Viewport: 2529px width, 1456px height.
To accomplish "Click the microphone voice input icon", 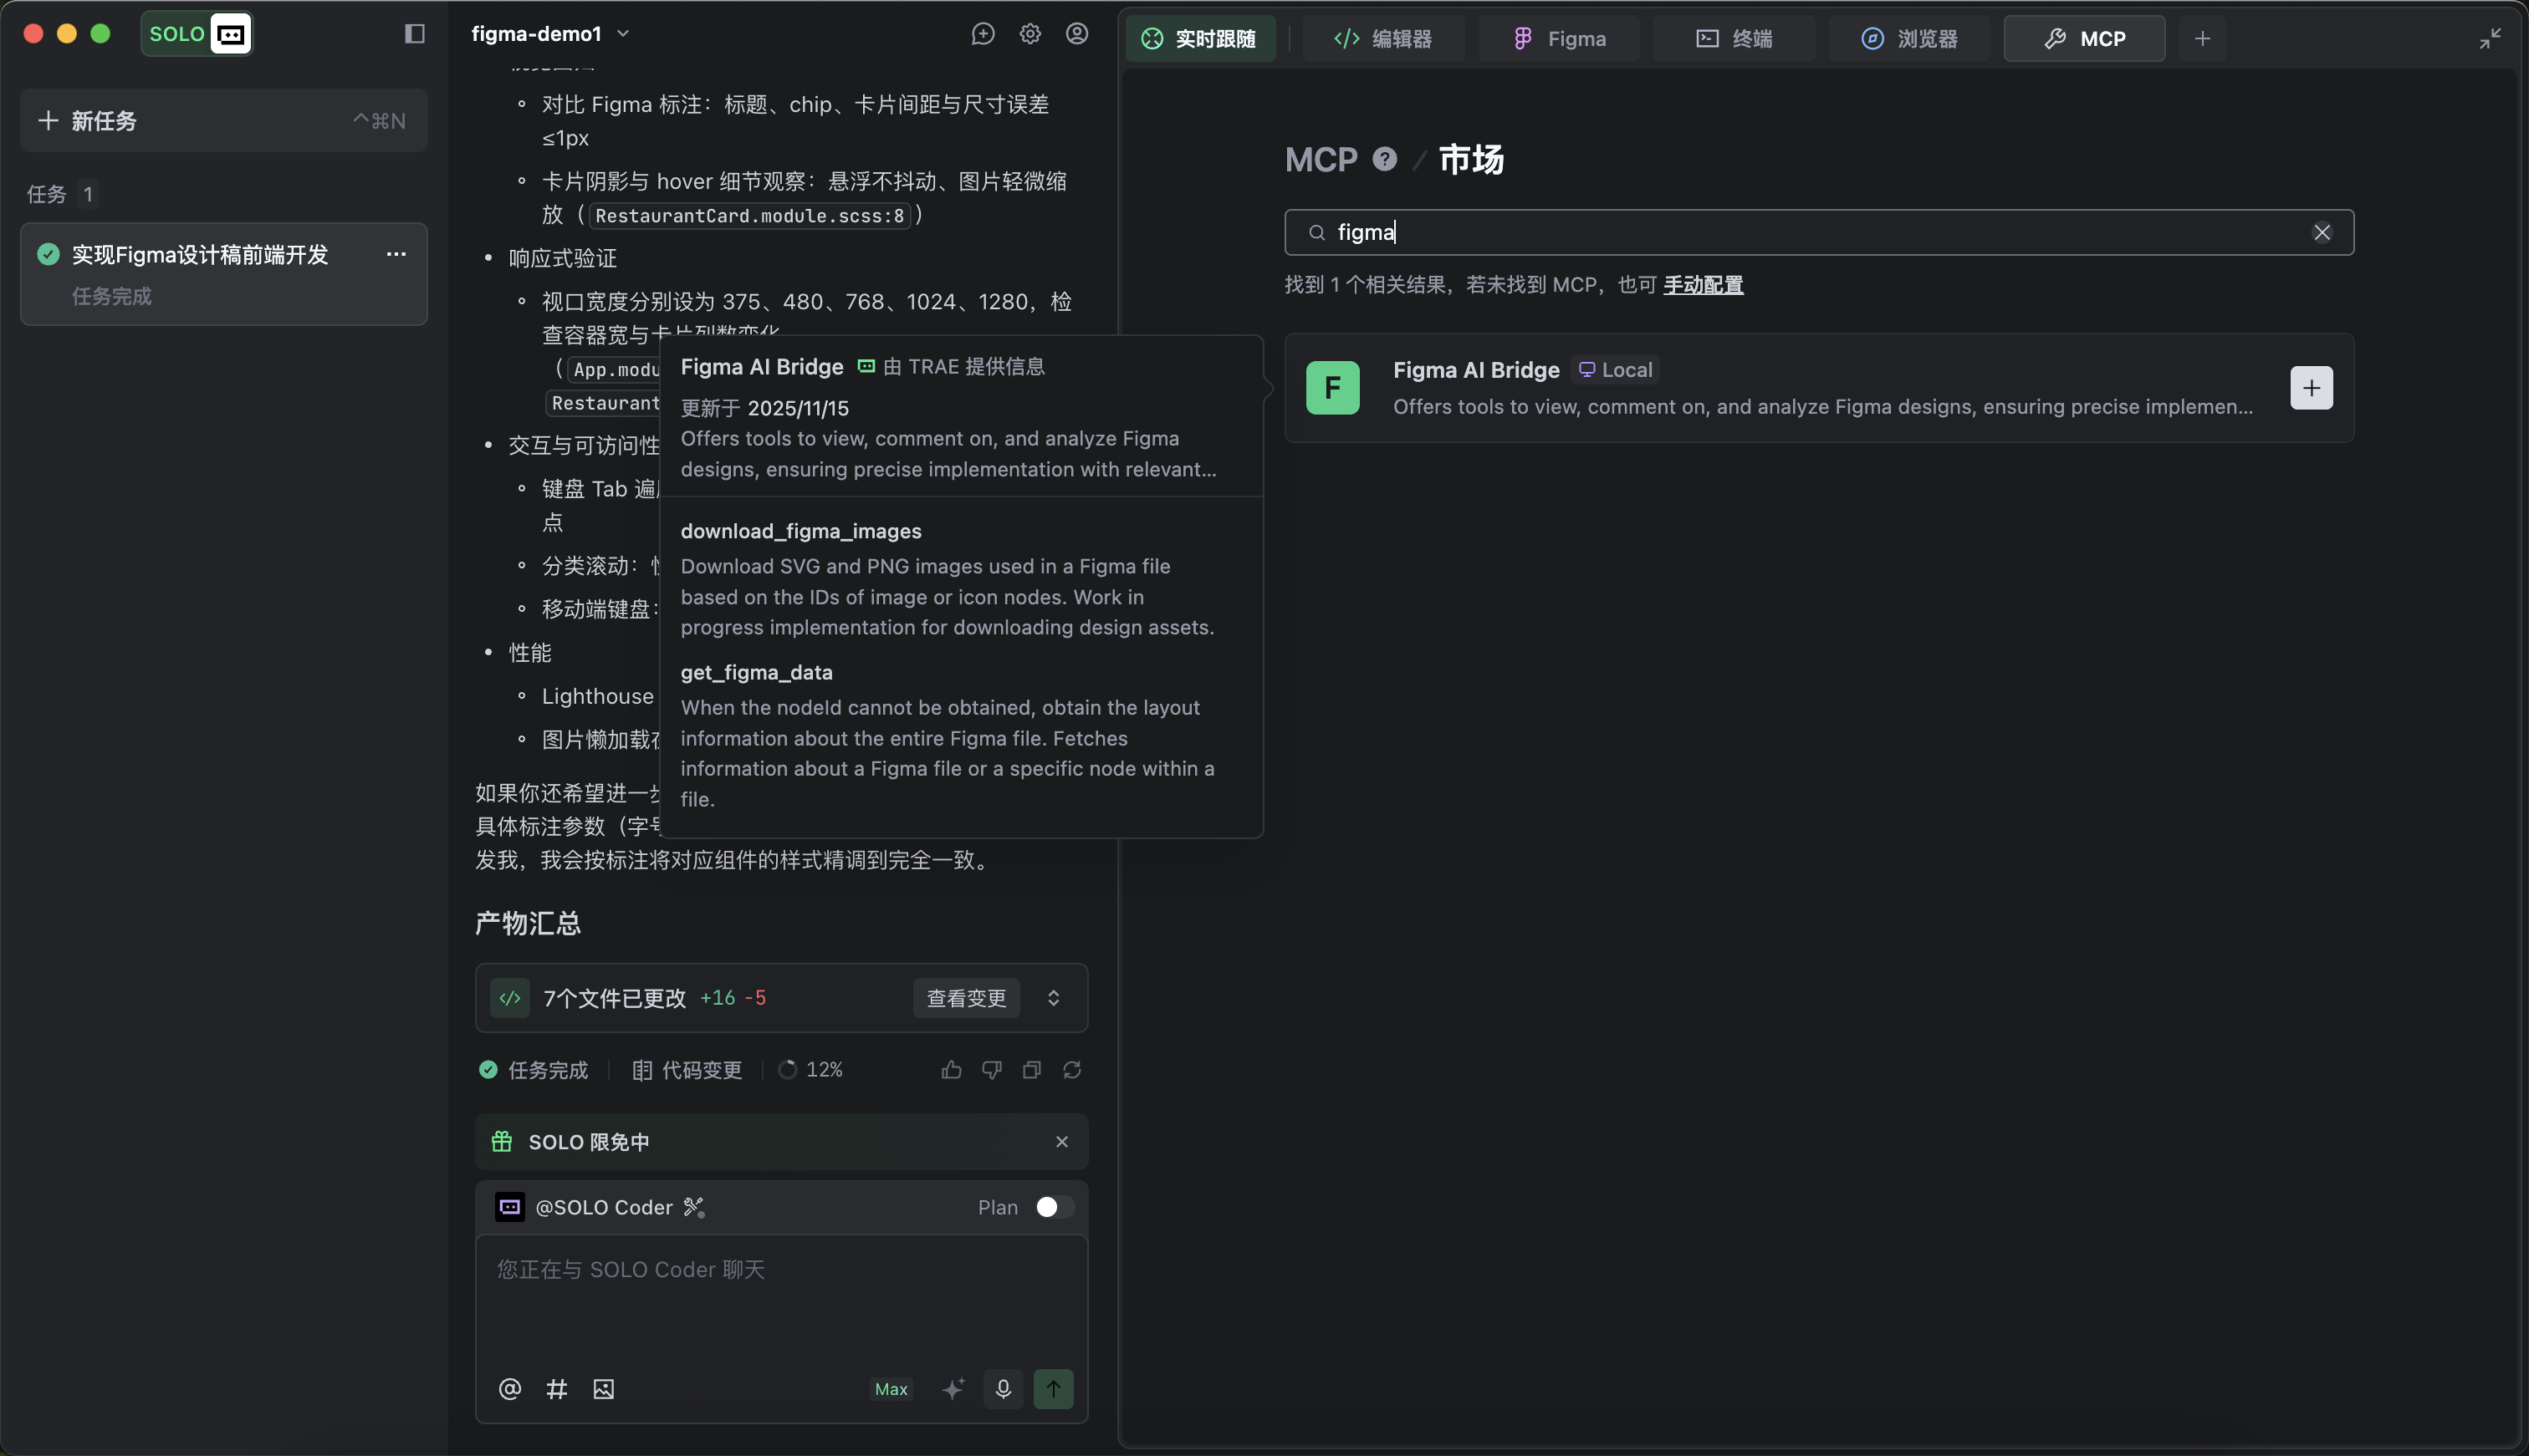I will (x=1003, y=1388).
